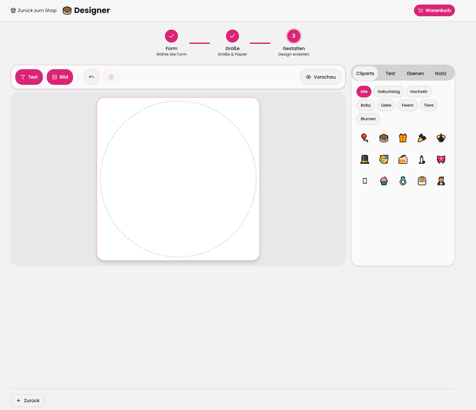Click the trash delete button
The height and width of the screenshot is (410, 476).
[x=111, y=77]
